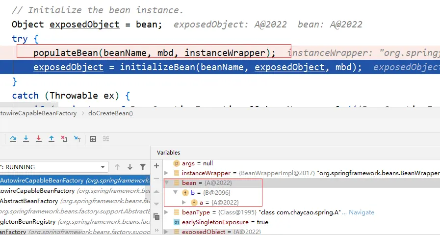440x235 pixels.
Task: Open the Evaluate Expression calculator icon
Action: tap(93, 139)
